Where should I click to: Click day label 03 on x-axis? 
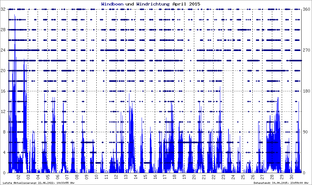coord(28,177)
